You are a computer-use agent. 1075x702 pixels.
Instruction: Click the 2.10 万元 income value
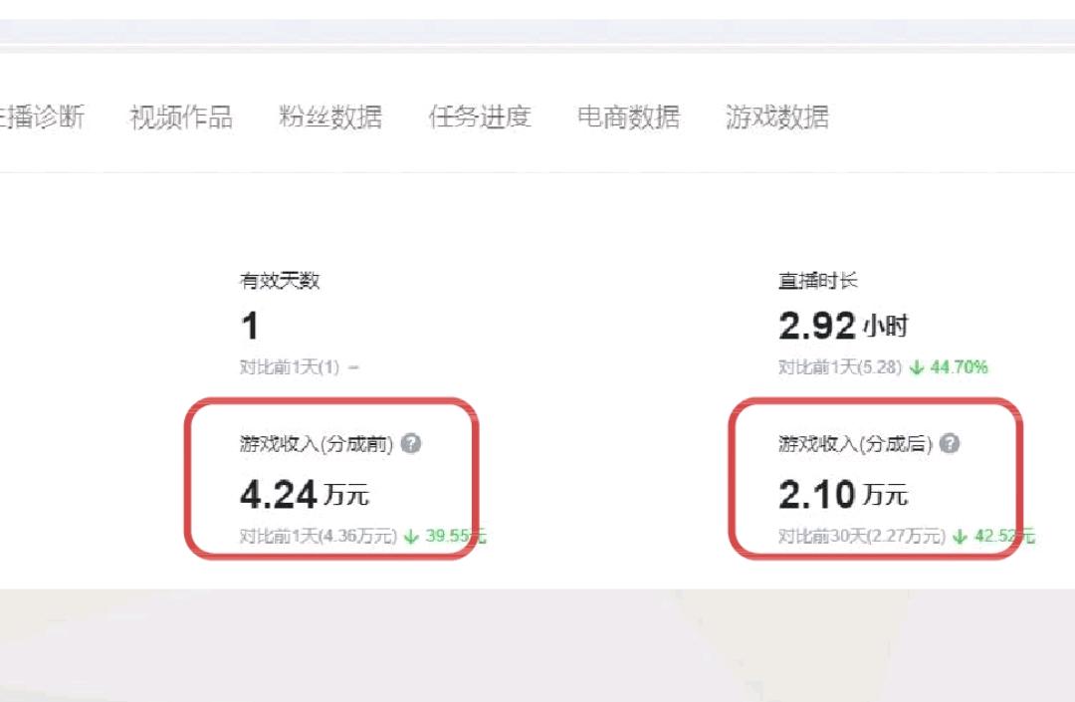click(843, 494)
